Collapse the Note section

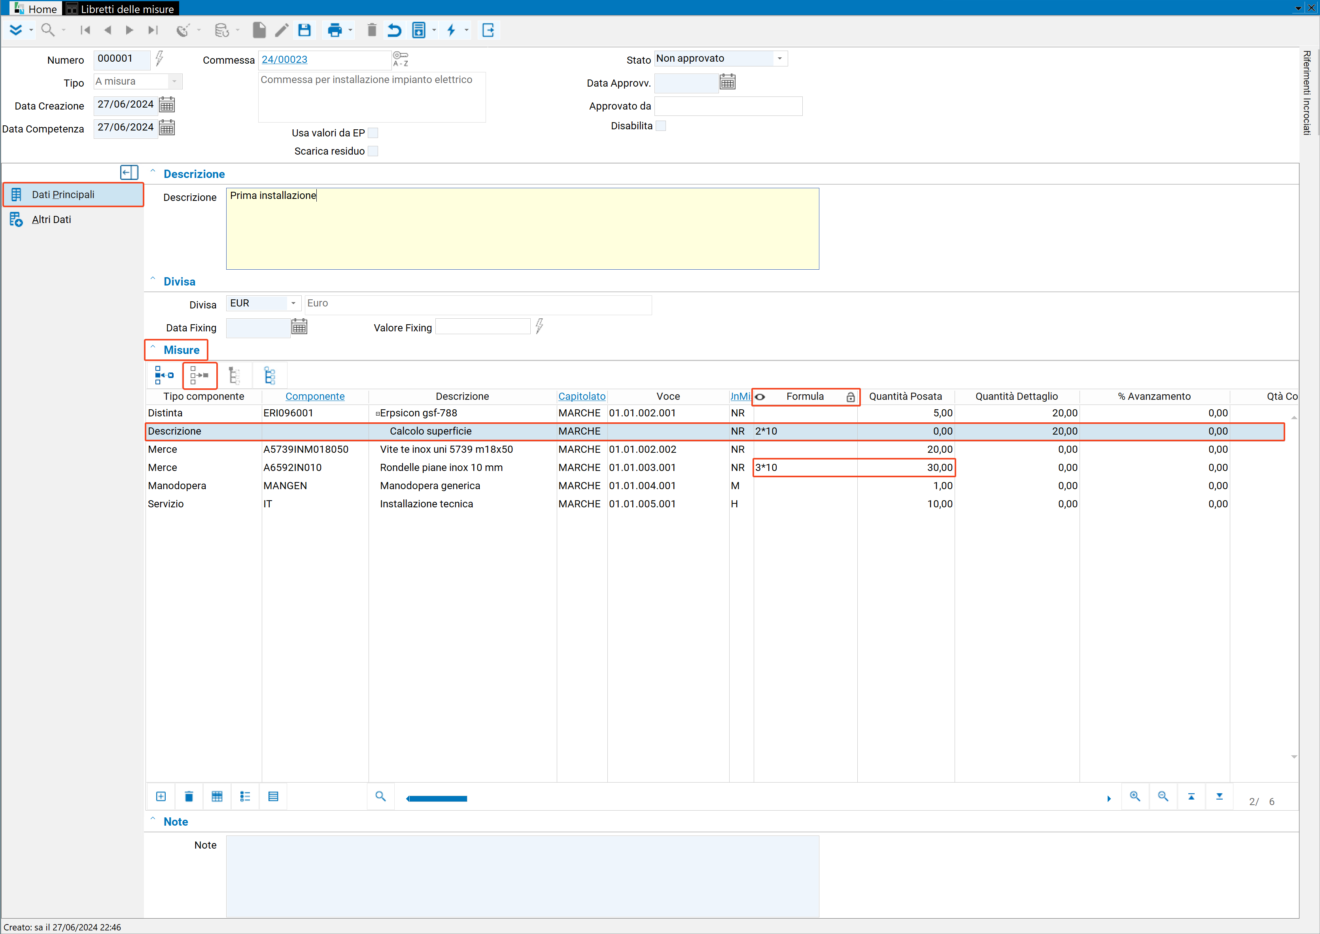click(153, 819)
